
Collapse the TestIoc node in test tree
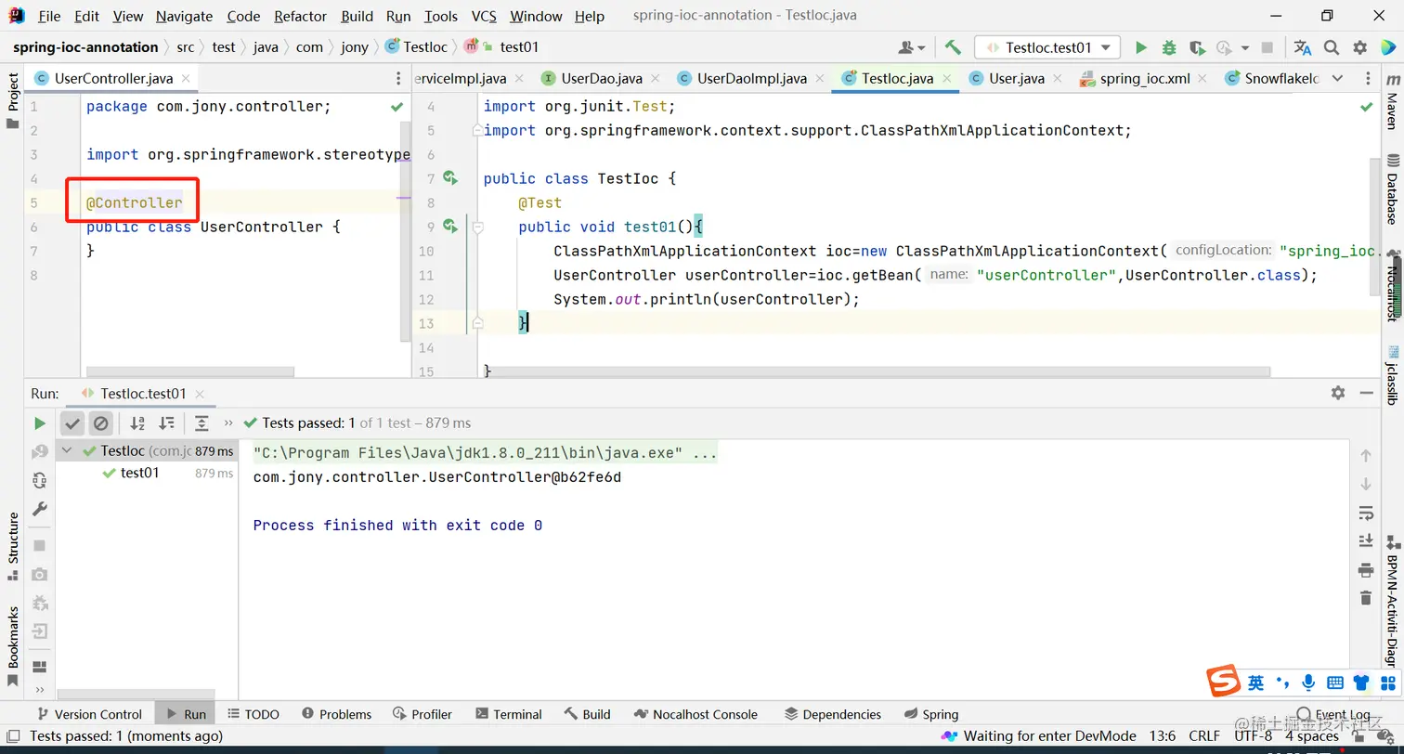(68, 451)
